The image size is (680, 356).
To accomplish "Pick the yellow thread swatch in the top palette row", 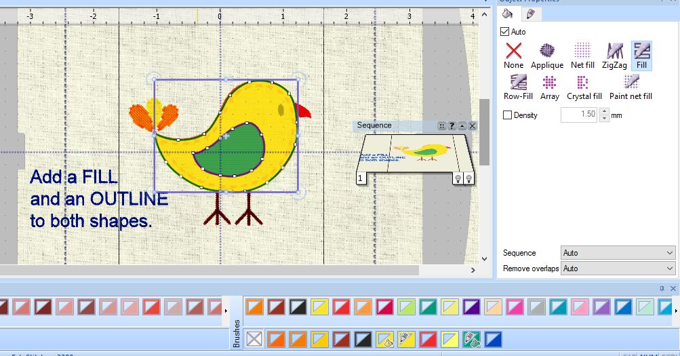I will click(319, 306).
